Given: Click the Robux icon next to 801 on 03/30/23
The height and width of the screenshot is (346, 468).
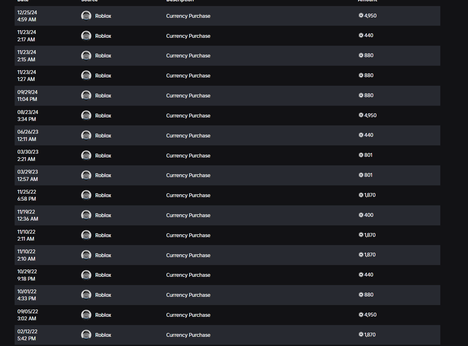Looking at the screenshot, I should click(x=361, y=155).
